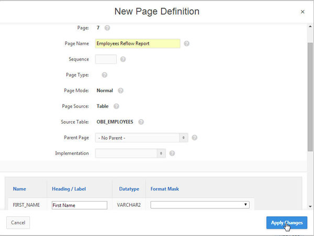The image size is (314, 236).
Task: Open the Implementation dropdown
Action: point(130,154)
